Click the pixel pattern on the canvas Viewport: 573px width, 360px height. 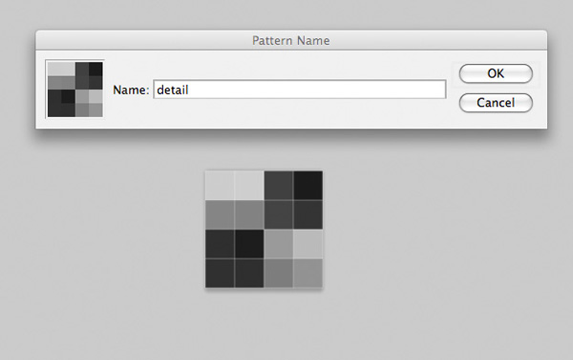264,230
